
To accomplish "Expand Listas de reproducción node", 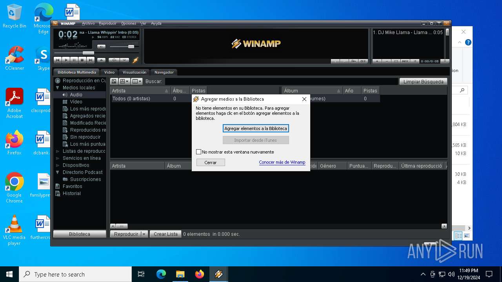I will point(58,151).
